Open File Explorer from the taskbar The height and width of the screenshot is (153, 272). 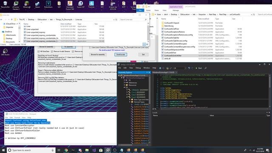[87, 150]
